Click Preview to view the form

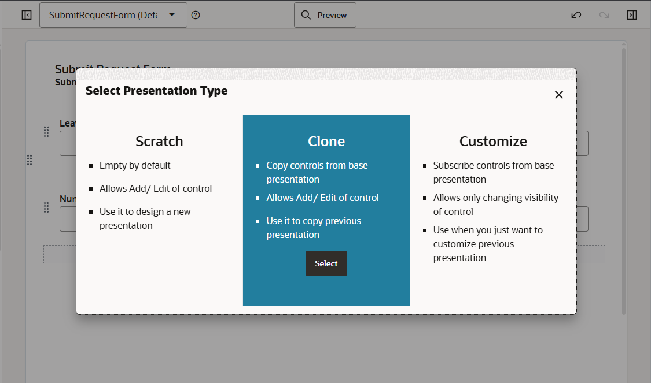point(325,15)
